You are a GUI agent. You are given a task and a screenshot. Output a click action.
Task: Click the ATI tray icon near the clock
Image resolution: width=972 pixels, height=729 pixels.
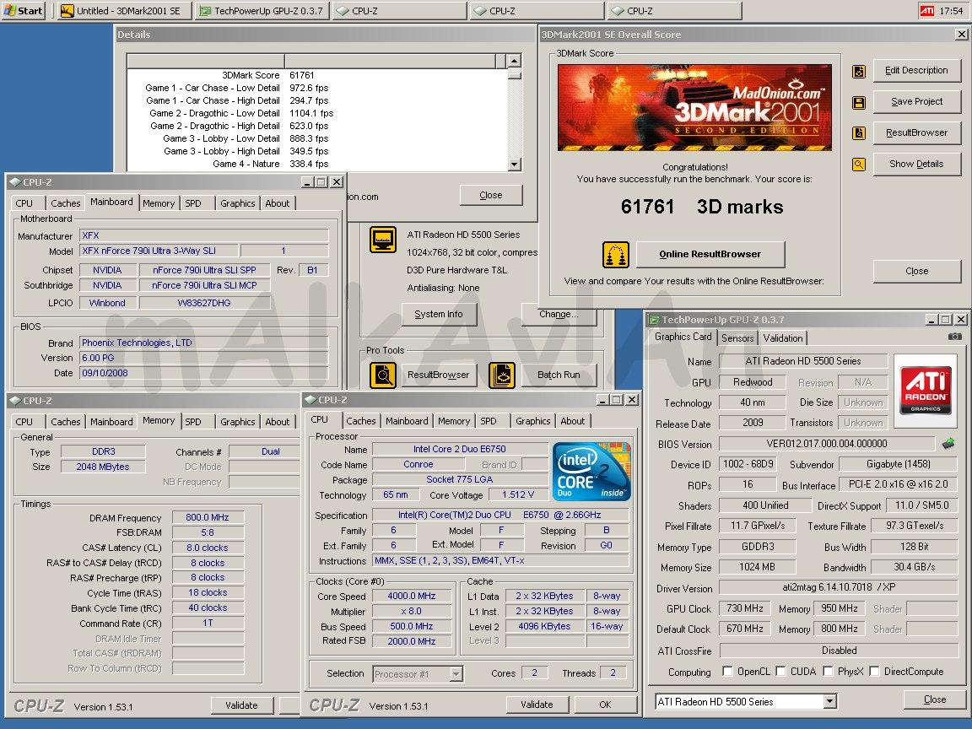click(x=926, y=10)
